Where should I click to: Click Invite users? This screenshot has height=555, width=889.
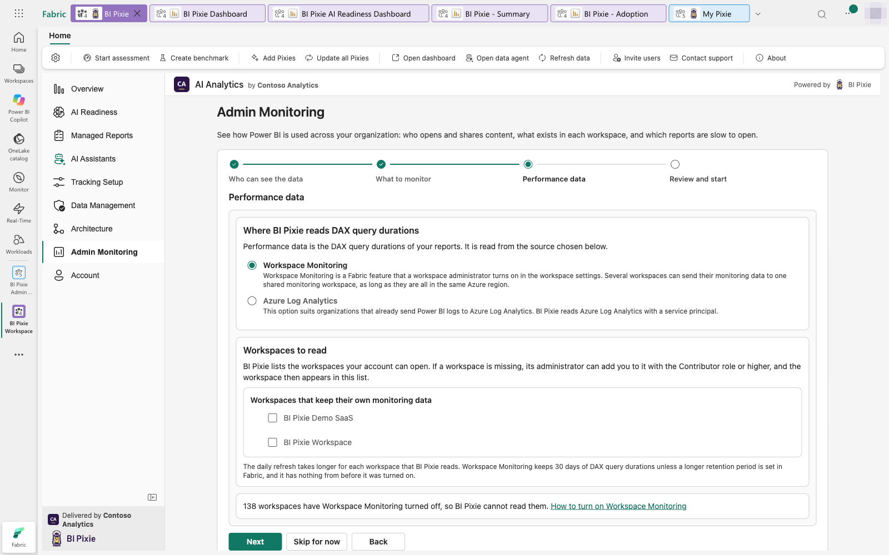(x=636, y=58)
